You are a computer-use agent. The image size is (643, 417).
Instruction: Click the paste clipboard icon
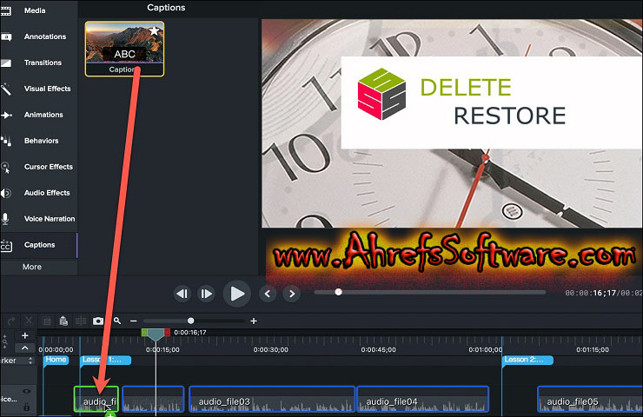point(63,321)
